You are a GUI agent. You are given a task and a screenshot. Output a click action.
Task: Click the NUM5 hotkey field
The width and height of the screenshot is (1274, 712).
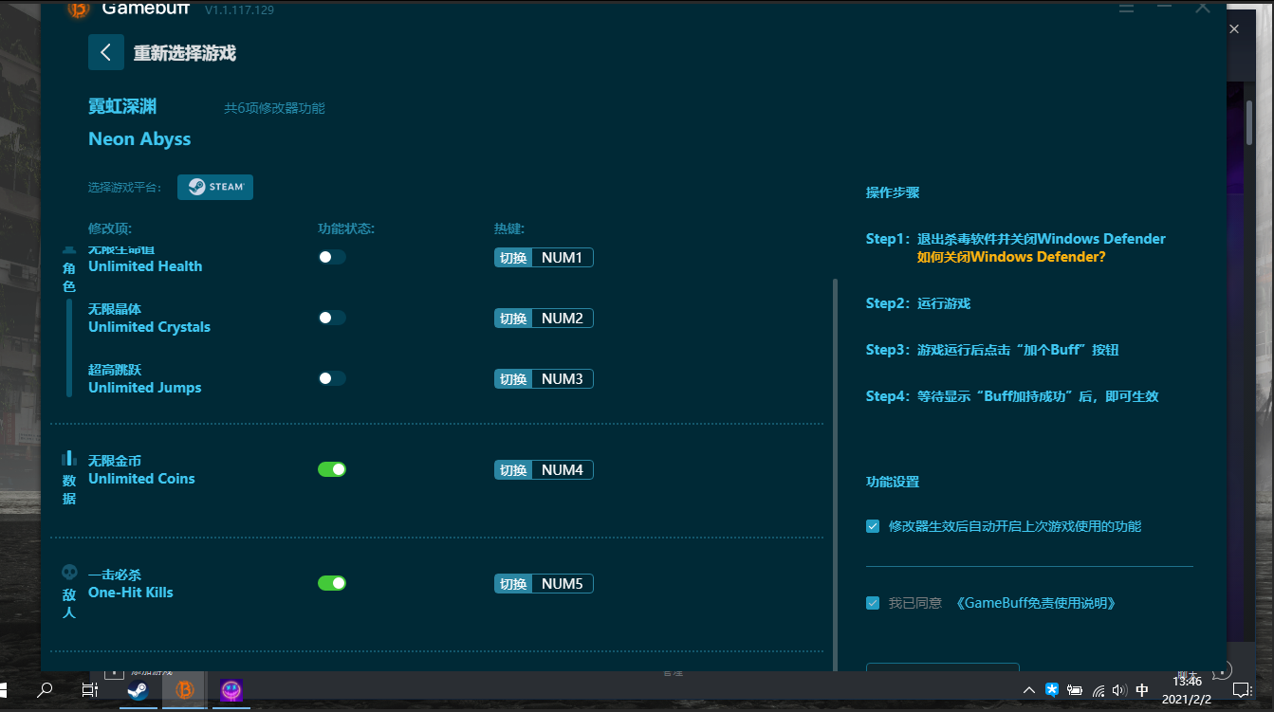(563, 584)
